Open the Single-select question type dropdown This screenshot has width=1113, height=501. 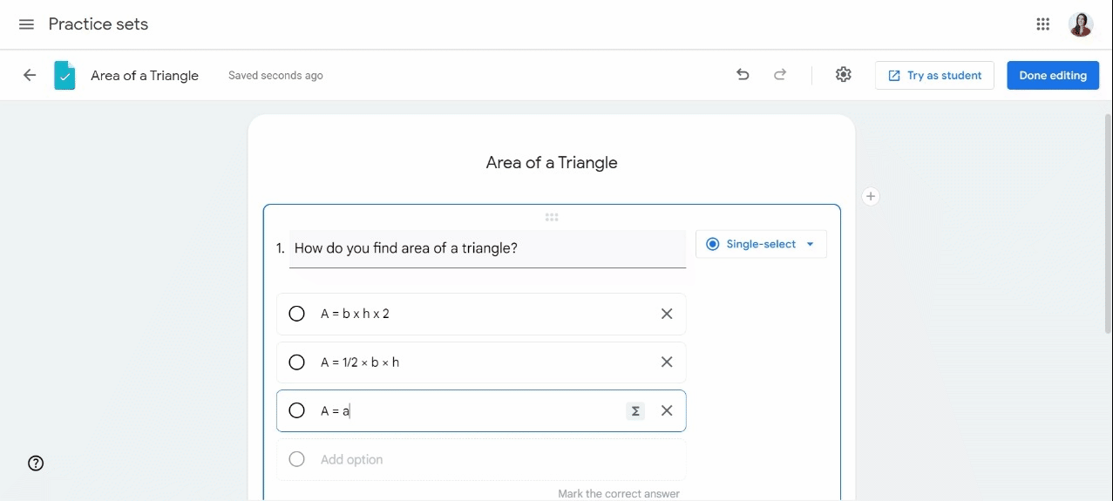[761, 244]
